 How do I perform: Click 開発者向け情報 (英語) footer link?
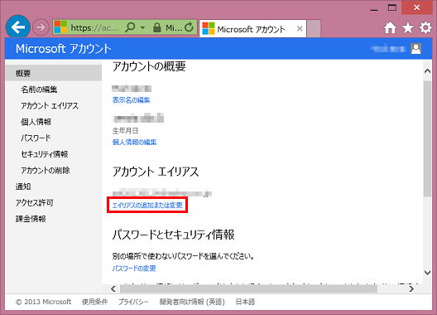click(192, 302)
